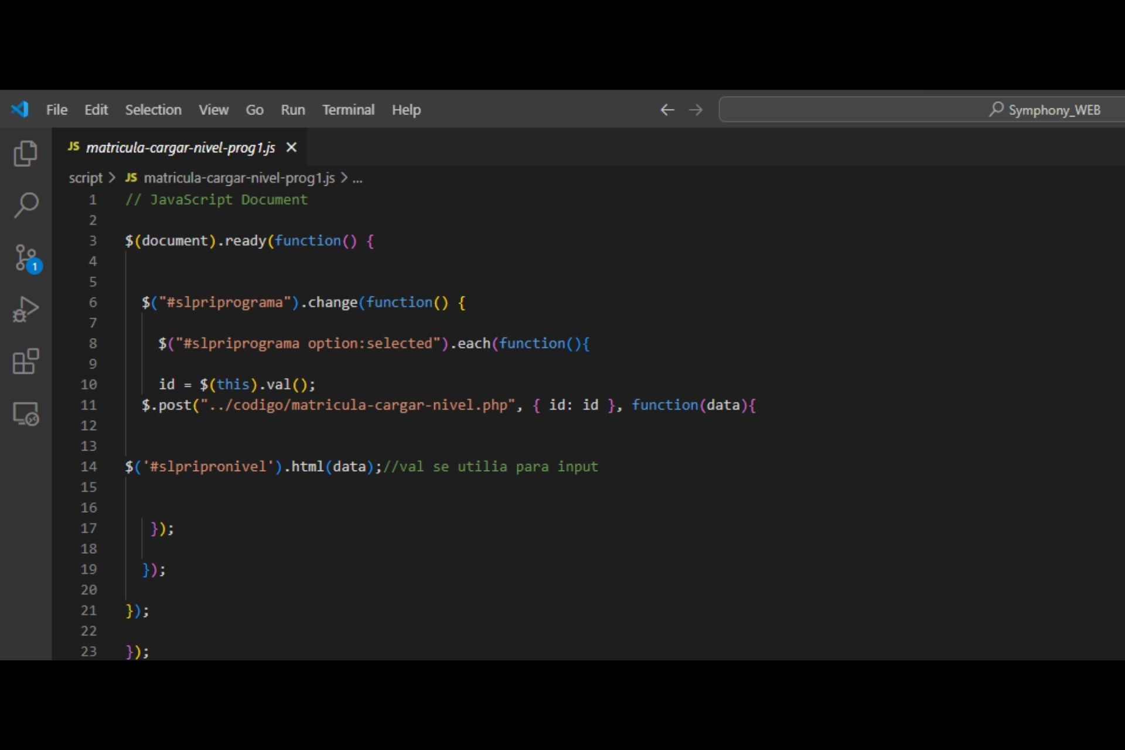Screen dimensions: 1125x750
Task: Click the VS Code logo icon
Action: click(x=19, y=110)
